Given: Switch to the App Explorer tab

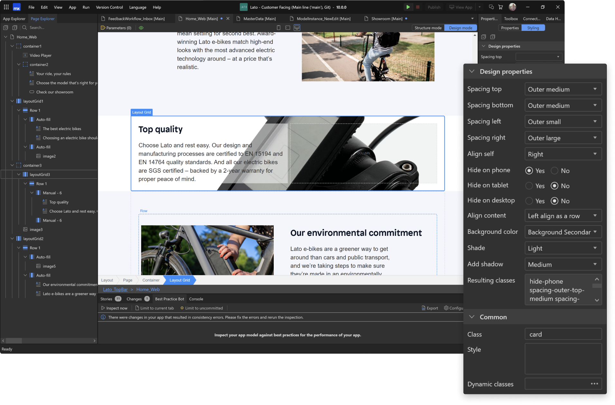Looking at the screenshot, I should click(x=14, y=19).
